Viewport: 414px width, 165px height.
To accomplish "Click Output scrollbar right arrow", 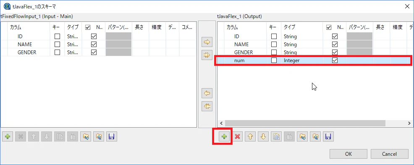I will (x=409, y=123).
